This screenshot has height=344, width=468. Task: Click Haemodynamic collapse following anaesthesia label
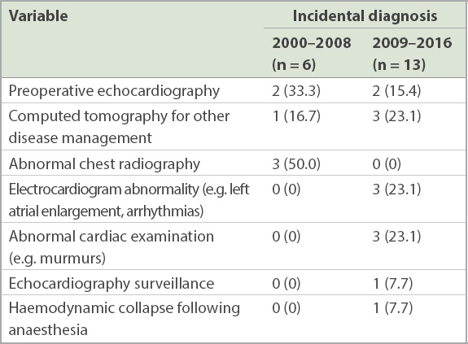click(125, 319)
